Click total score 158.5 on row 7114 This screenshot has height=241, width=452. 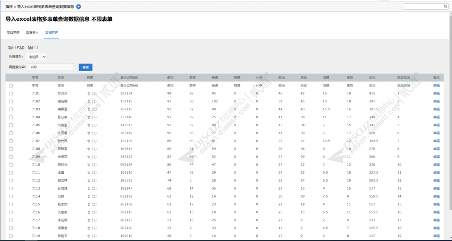(x=374, y=197)
